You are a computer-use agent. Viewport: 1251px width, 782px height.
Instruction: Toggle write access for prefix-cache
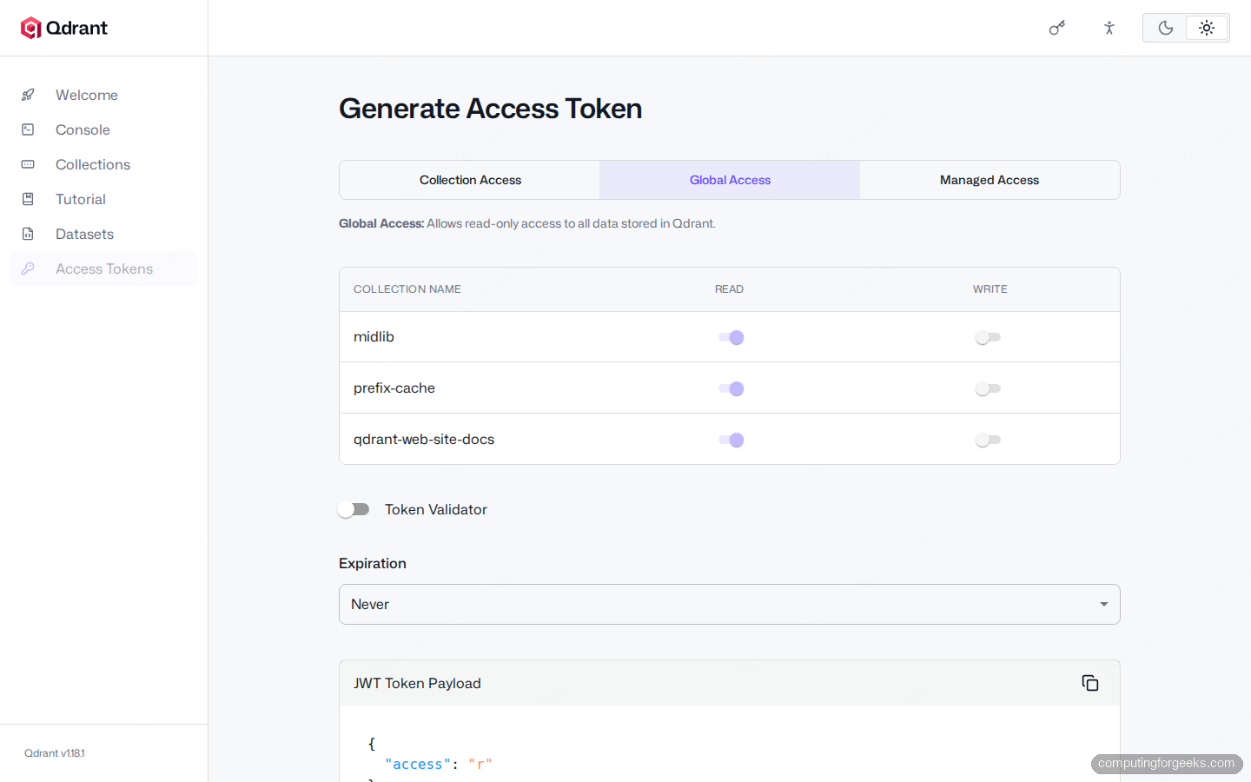point(988,388)
